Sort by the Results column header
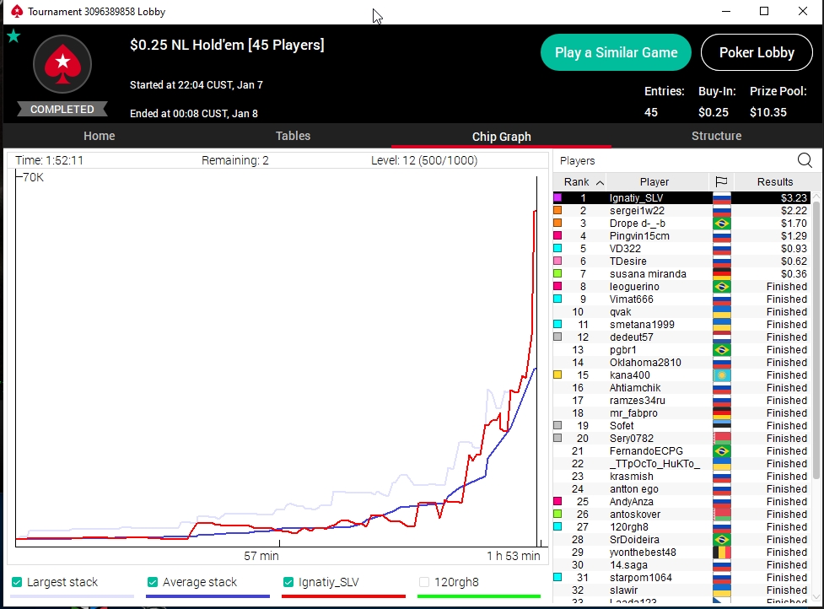The height and width of the screenshot is (609, 824). [x=774, y=182]
